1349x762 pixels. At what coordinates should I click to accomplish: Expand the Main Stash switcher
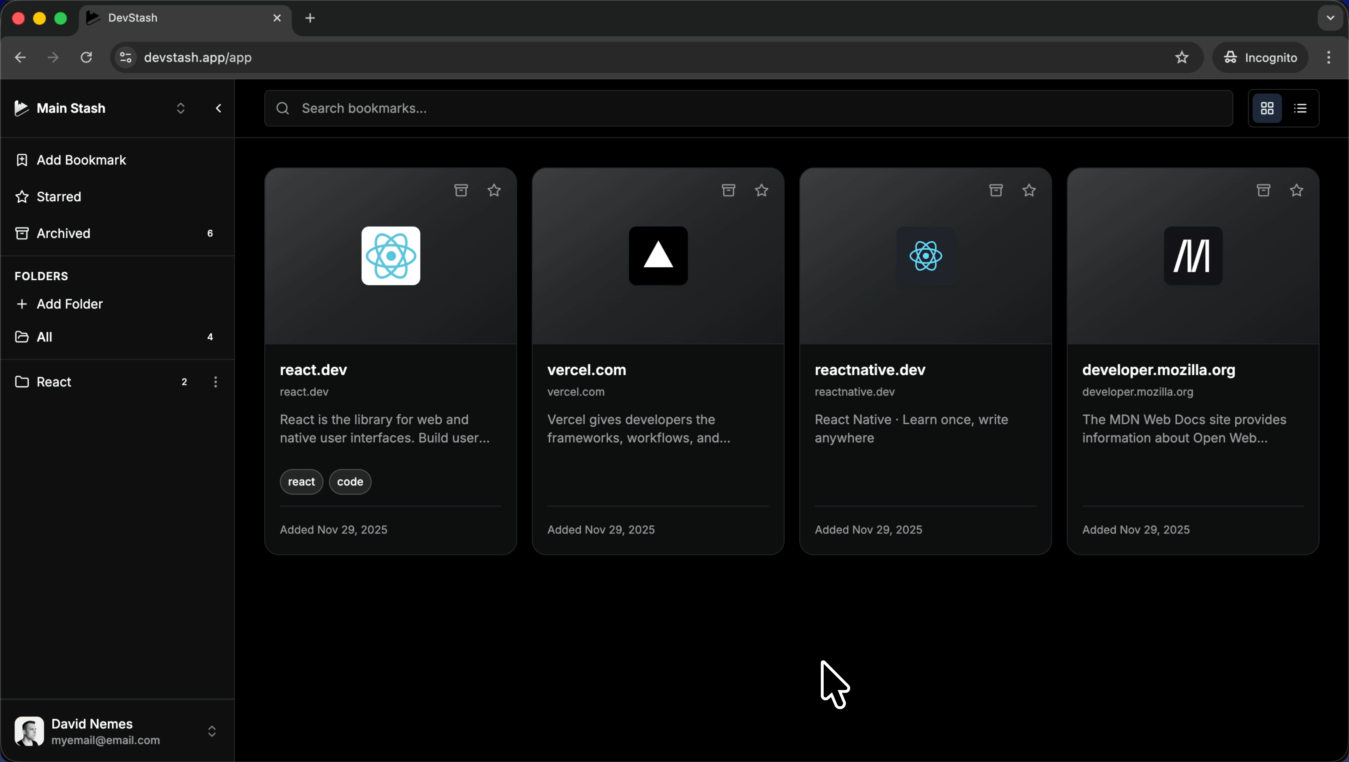point(180,108)
